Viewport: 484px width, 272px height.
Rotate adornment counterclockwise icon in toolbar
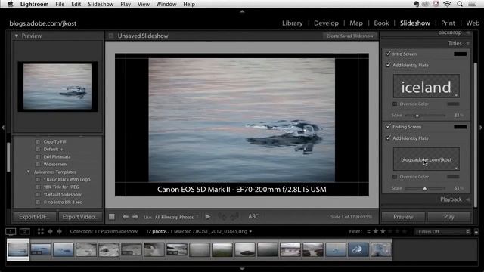click(x=222, y=217)
